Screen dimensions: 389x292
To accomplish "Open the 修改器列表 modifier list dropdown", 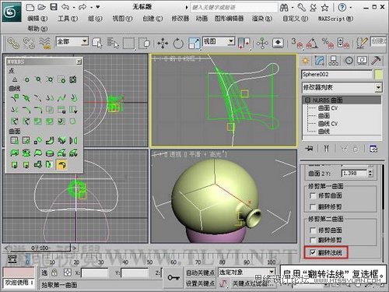I will (x=378, y=87).
